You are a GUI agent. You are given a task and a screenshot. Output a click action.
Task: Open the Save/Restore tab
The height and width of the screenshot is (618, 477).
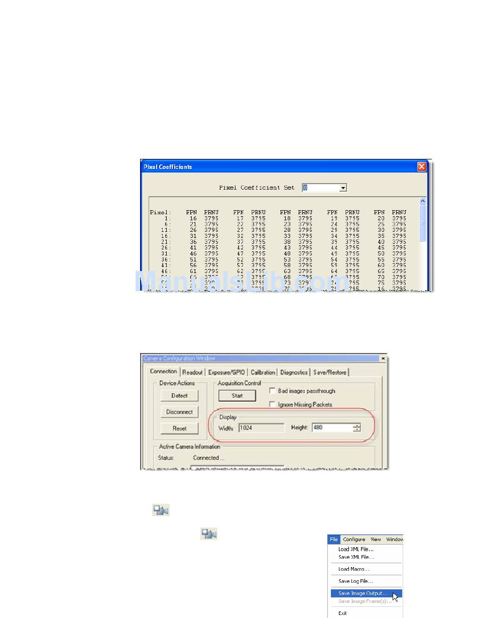[330, 372]
